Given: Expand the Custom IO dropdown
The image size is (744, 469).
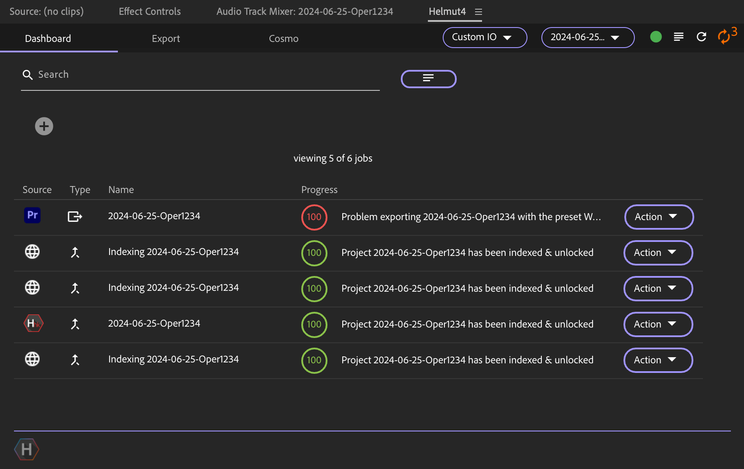Looking at the screenshot, I should click(485, 38).
